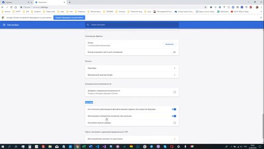Open the TENDERS bookmarks folder
This screenshot has width=264, height=149.
pos(108,12)
